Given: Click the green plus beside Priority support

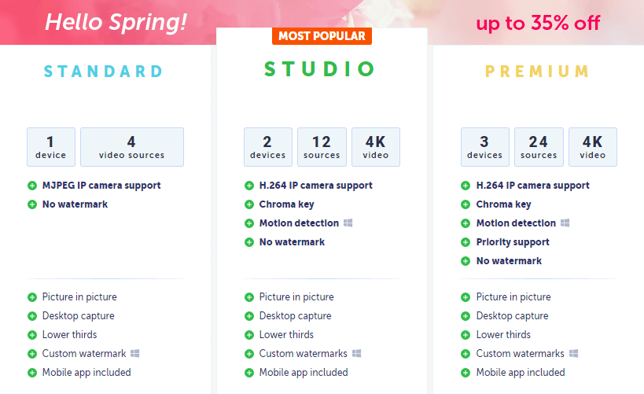Looking at the screenshot, I should click(x=466, y=242).
